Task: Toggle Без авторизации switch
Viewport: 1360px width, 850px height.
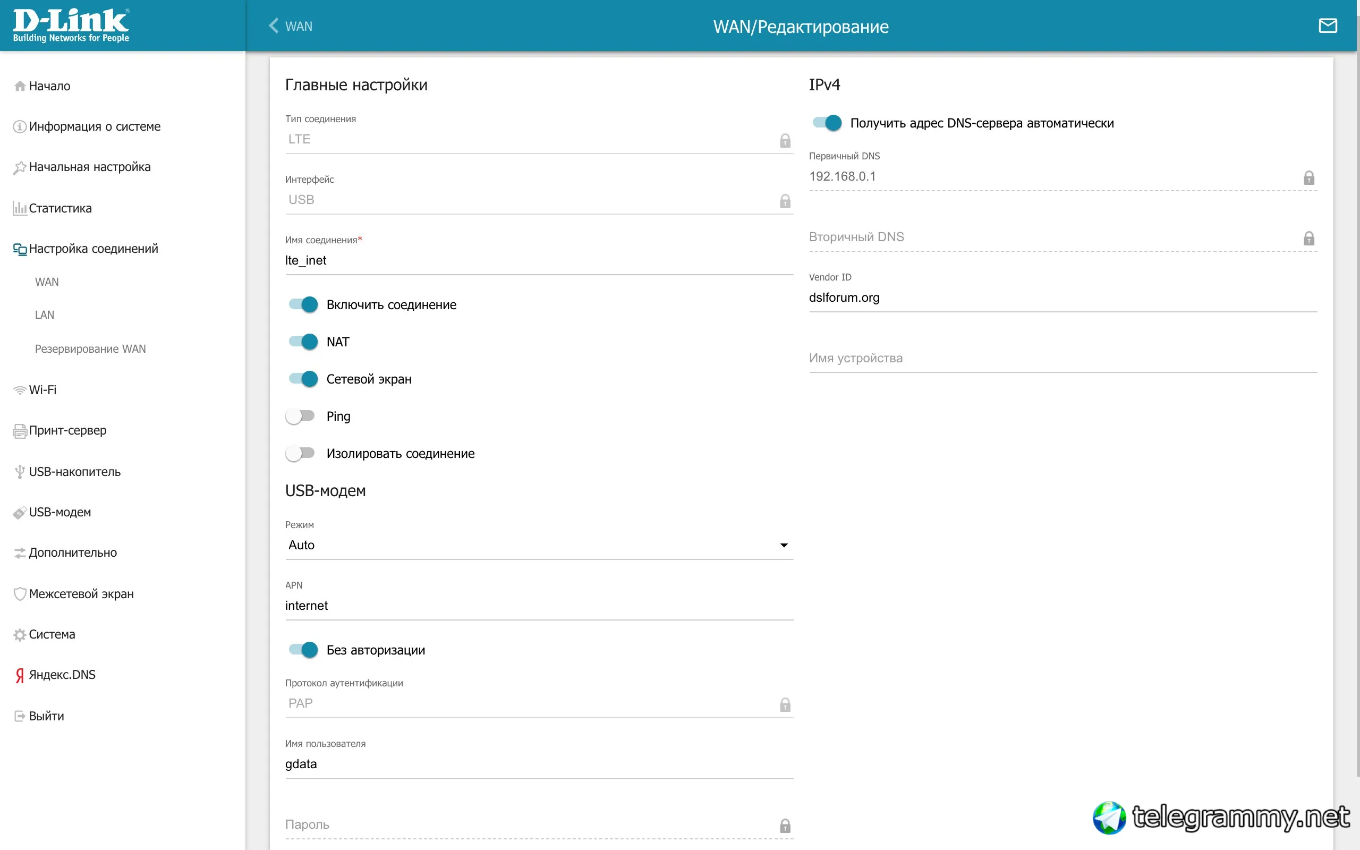Action: 303,650
